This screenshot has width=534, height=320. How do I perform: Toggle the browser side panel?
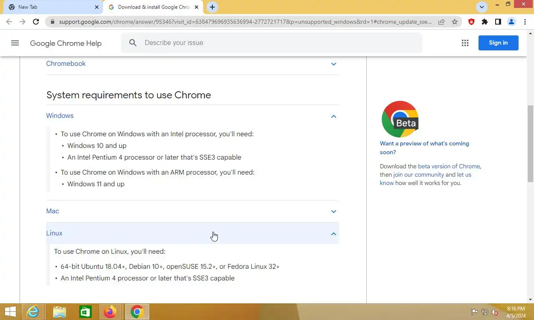point(498,22)
